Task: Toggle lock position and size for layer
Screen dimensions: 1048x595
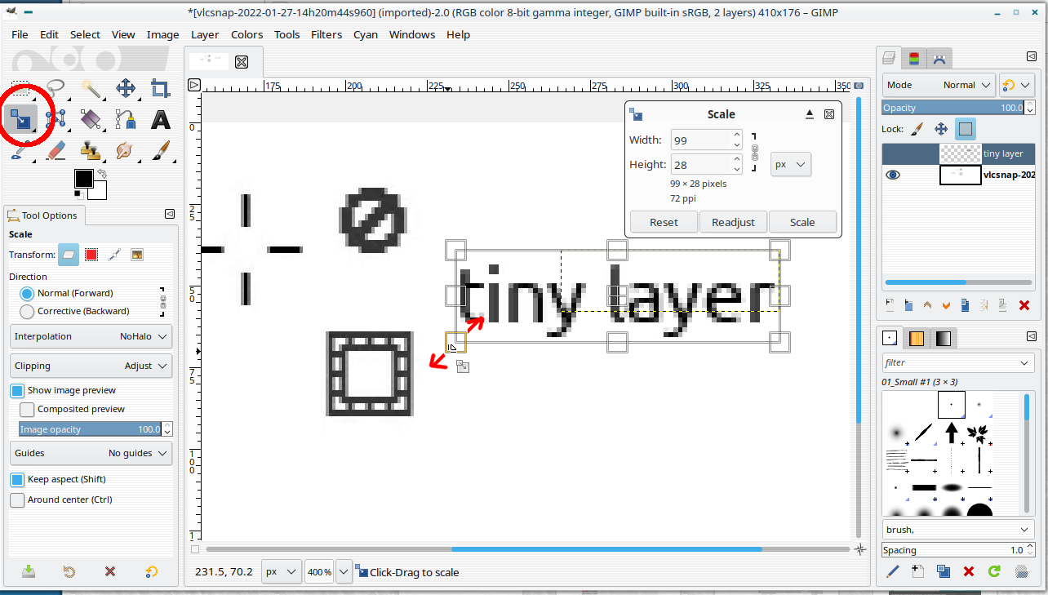Action: pyautogui.click(x=940, y=129)
